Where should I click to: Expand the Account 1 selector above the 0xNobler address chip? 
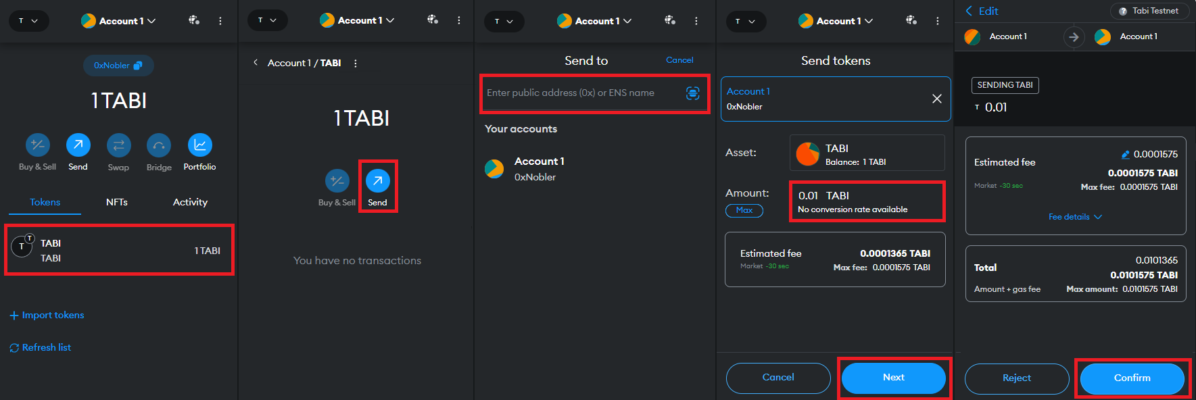(x=118, y=21)
